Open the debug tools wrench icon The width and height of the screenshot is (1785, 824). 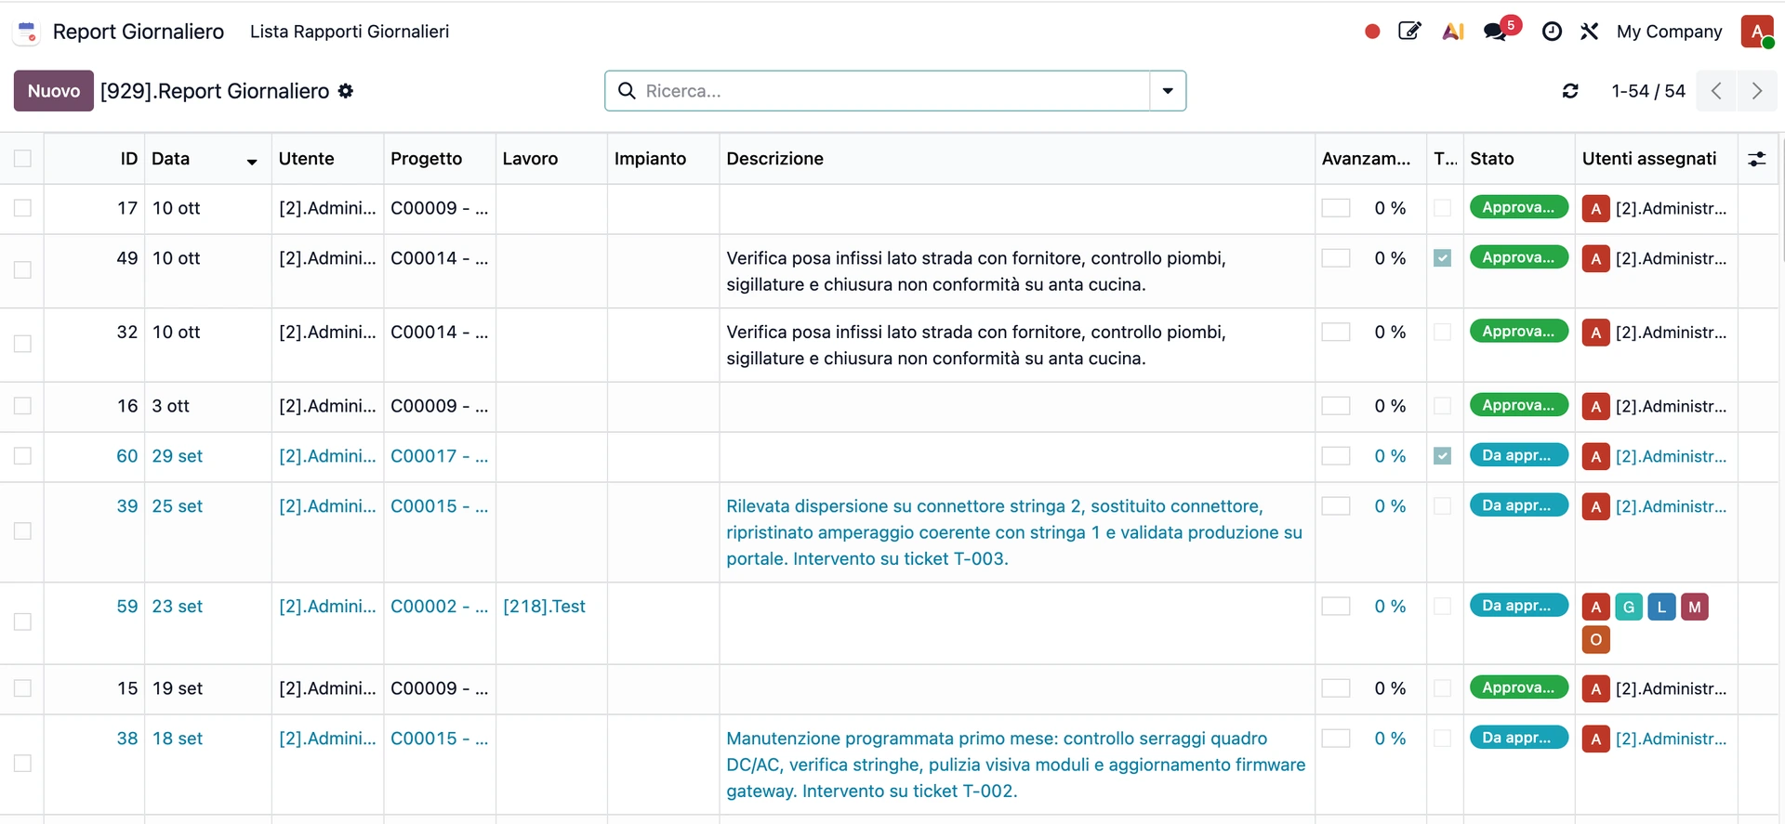pos(1590,32)
